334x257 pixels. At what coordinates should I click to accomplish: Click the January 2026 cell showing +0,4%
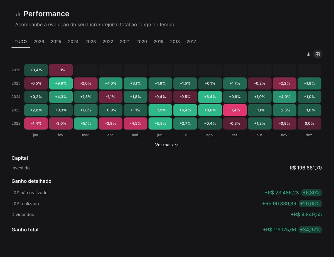[36, 70]
